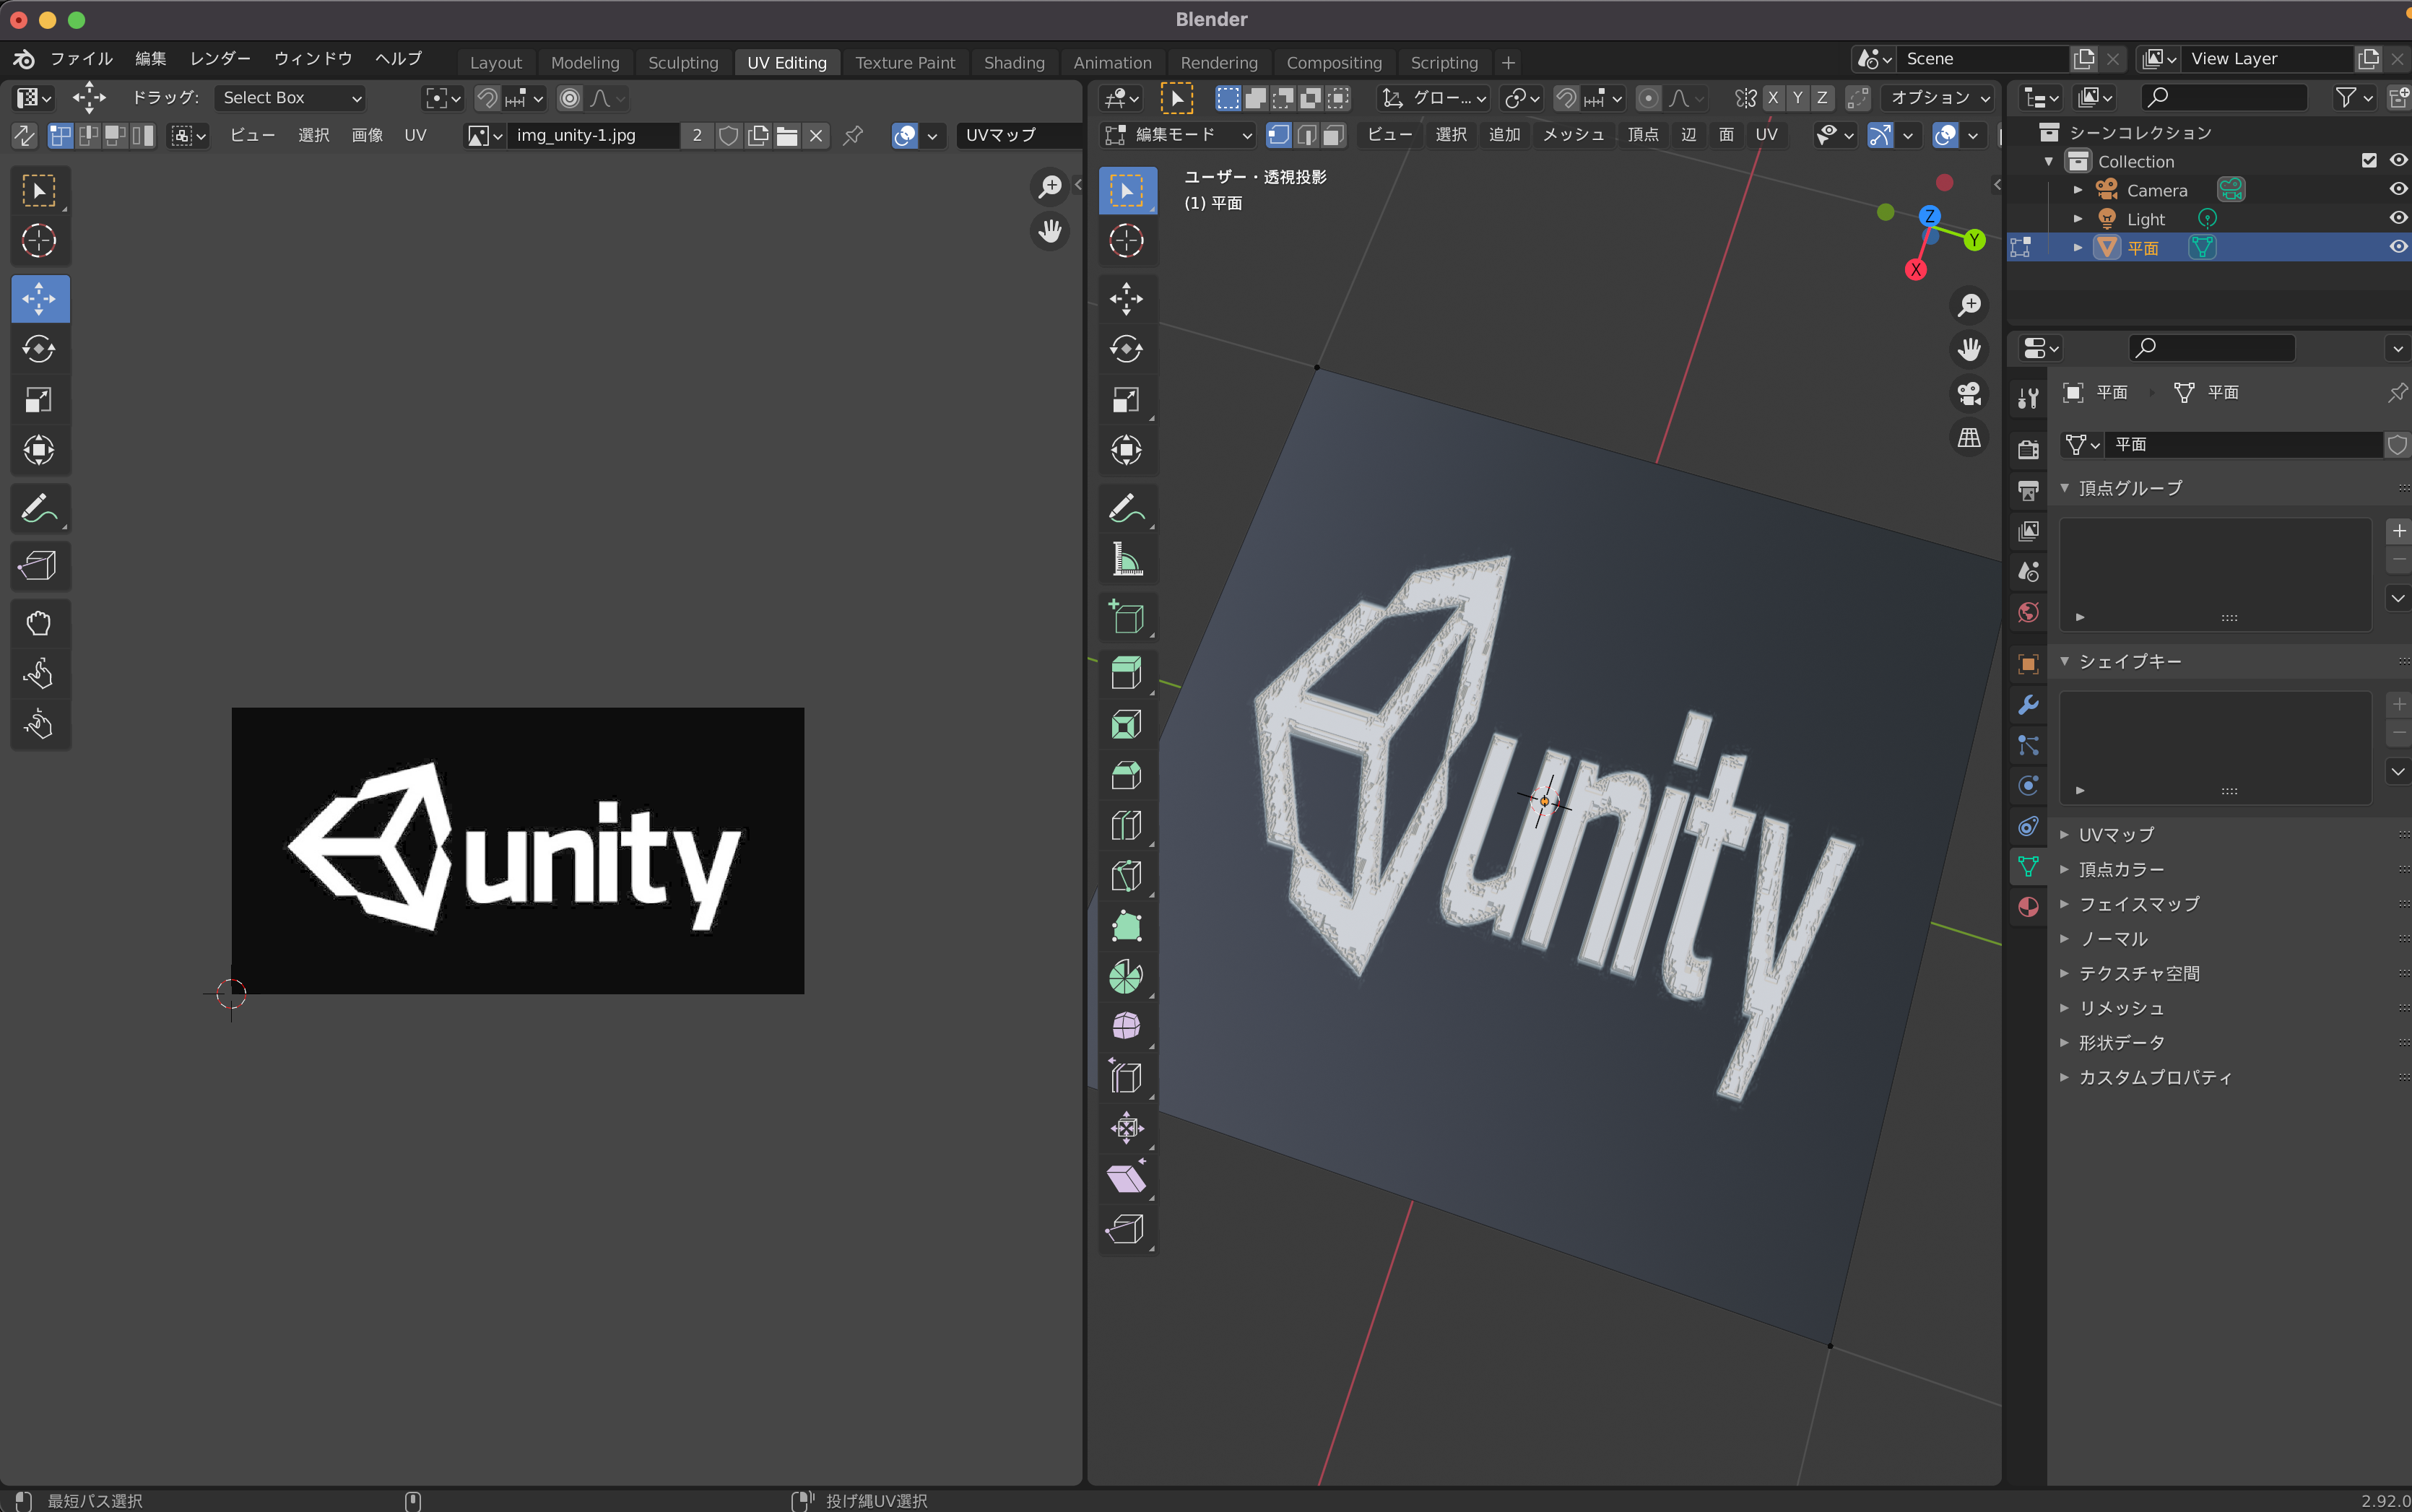Open the Select Box drag dropdown
Screen dimensions: 2412x1512
tap(290, 98)
